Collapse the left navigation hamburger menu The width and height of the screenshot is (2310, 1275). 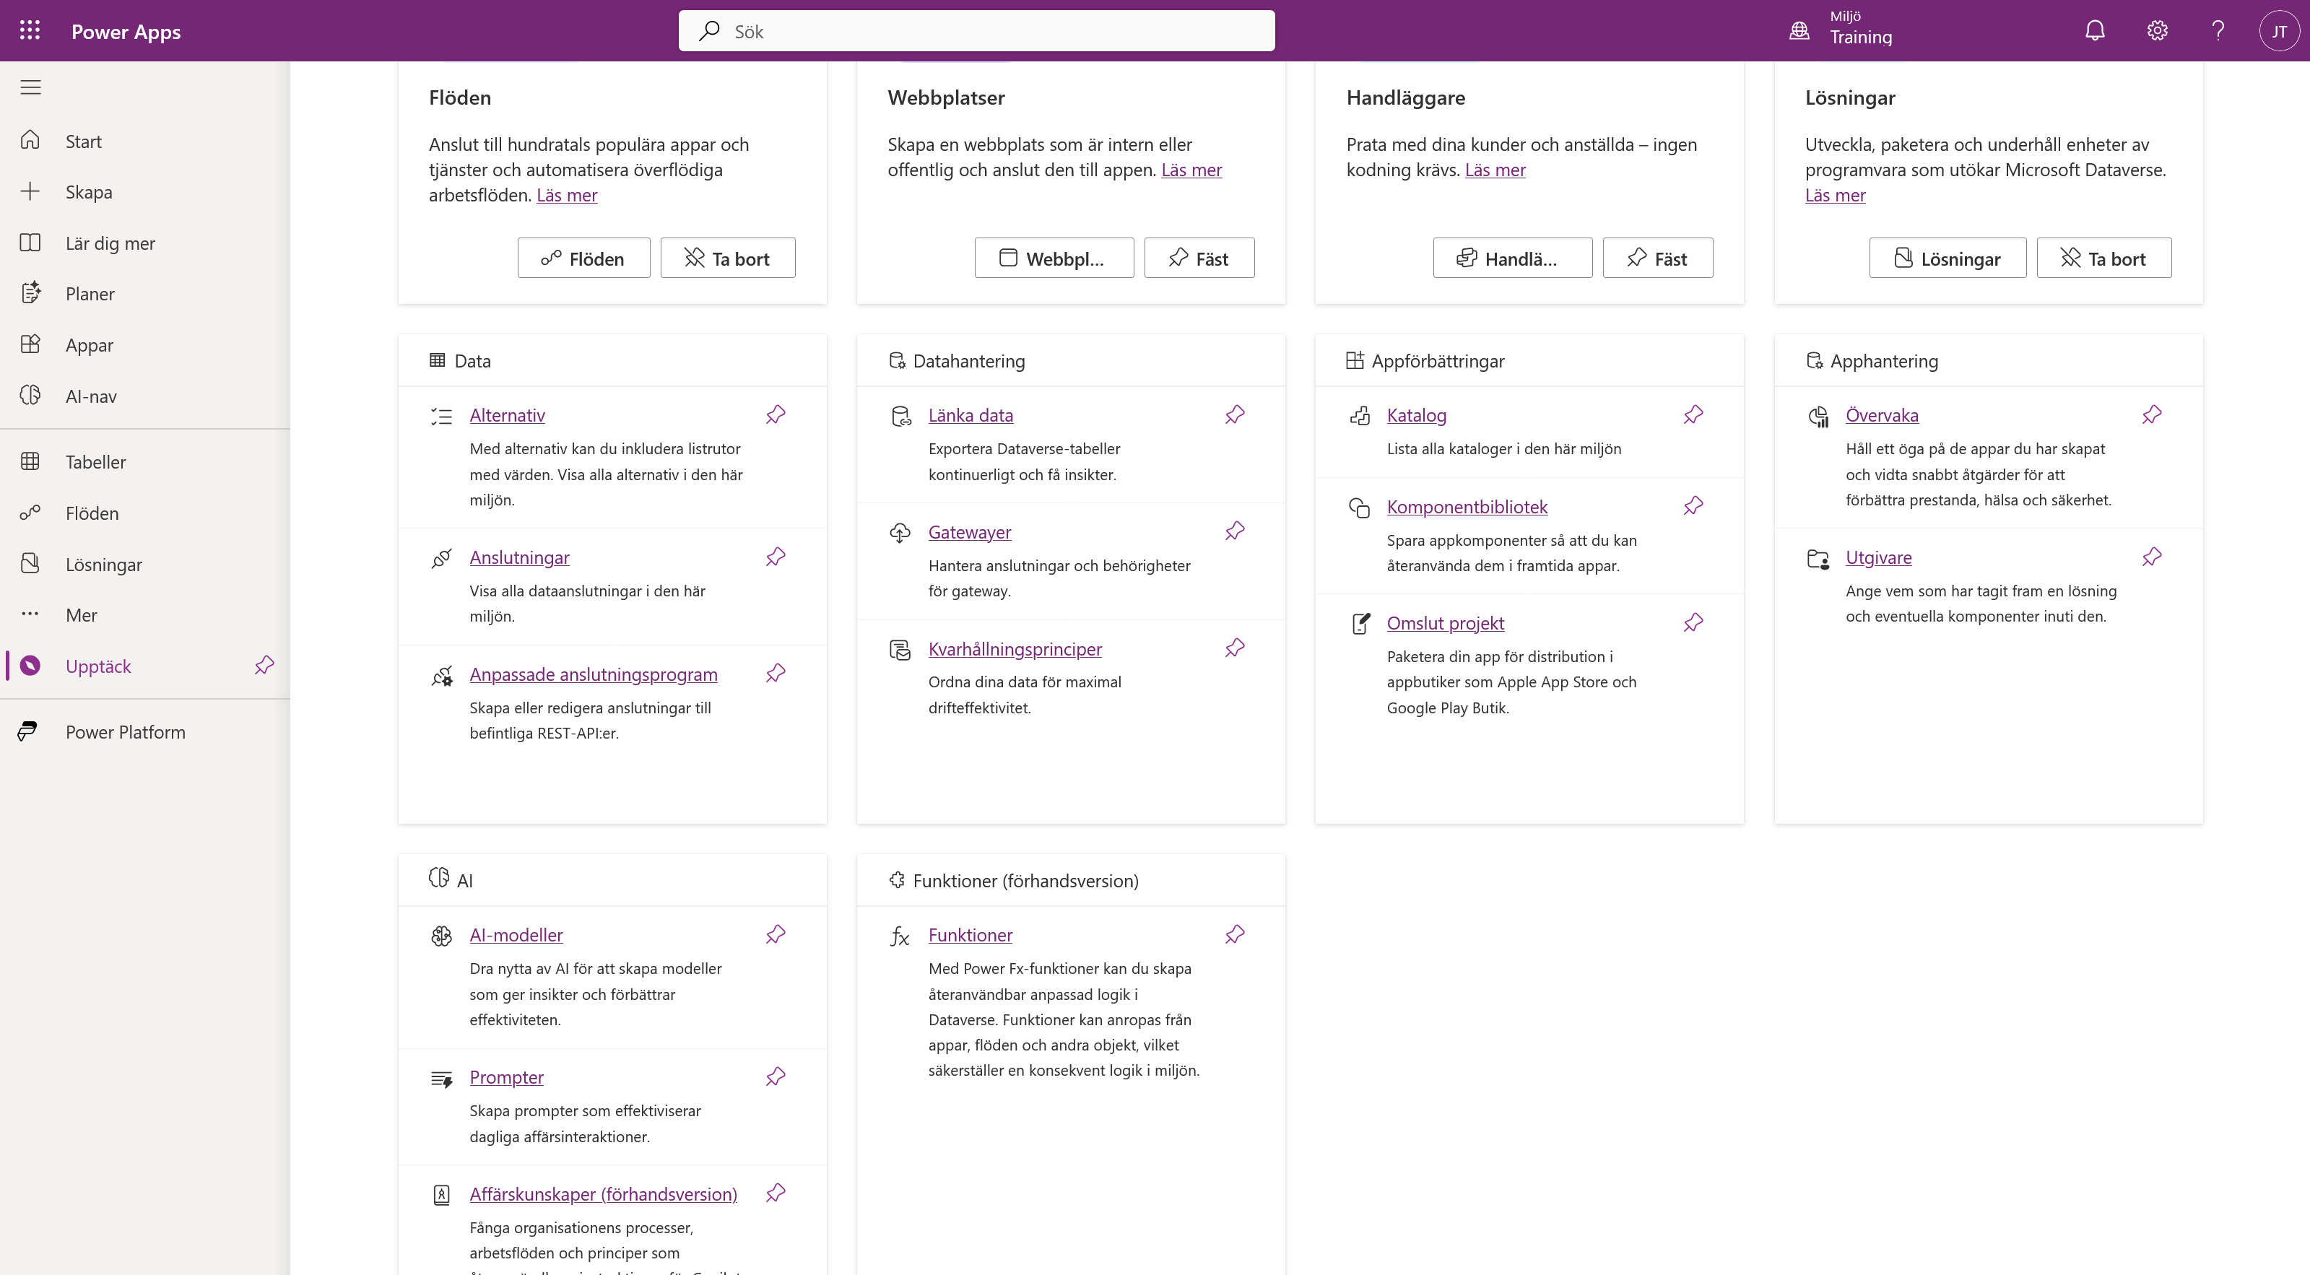[x=30, y=87]
